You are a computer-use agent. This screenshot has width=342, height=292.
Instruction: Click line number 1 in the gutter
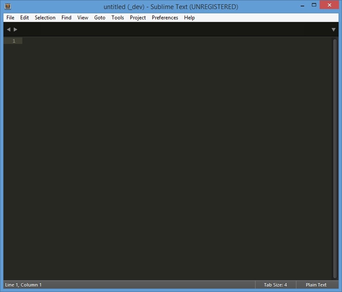point(14,41)
